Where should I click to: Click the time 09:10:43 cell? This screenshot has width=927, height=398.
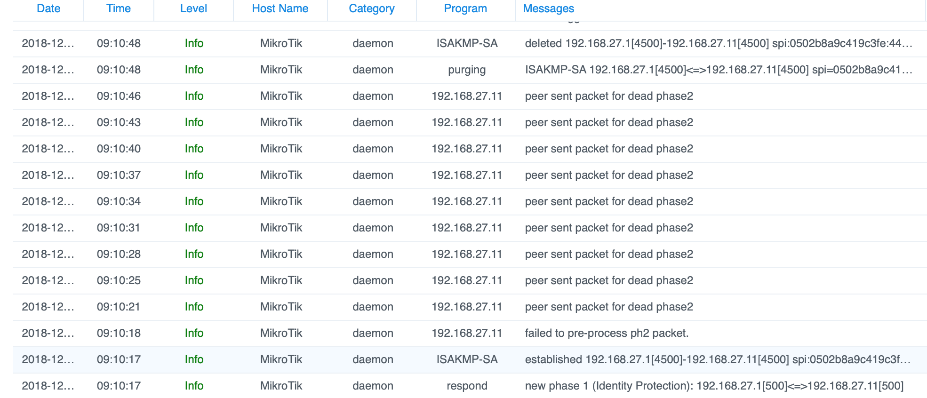pos(119,122)
